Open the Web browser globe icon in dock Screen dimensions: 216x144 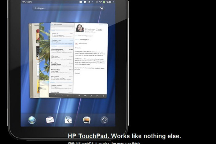[32, 120]
